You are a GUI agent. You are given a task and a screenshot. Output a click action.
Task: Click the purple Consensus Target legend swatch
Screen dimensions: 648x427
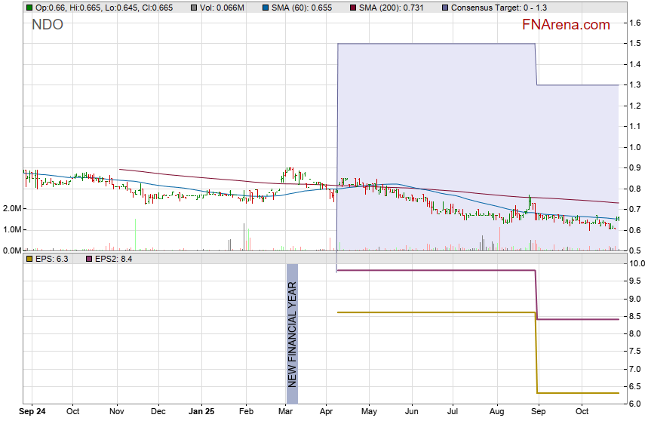click(445, 8)
